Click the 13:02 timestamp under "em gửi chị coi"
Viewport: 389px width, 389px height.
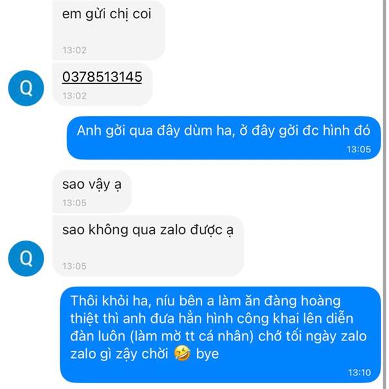pos(74,50)
